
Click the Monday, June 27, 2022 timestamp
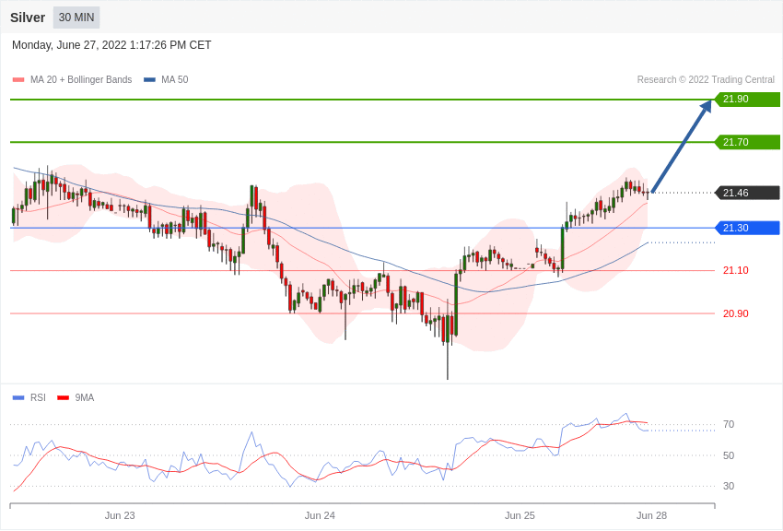[x=111, y=45]
